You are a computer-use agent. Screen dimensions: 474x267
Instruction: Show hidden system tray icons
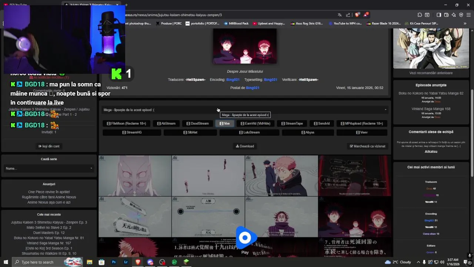(x=418, y=262)
